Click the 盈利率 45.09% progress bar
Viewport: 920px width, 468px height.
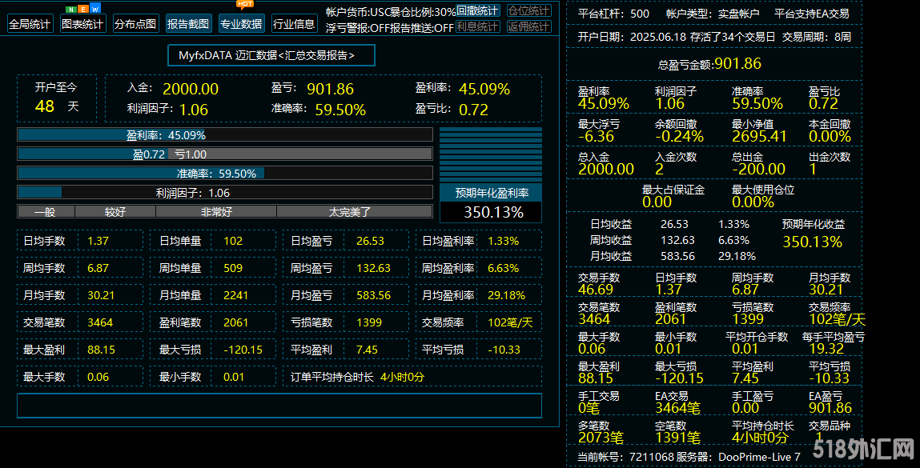tap(225, 135)
